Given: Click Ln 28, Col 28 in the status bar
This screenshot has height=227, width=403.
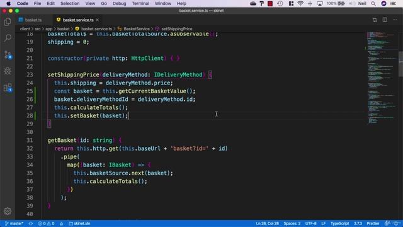Looking at the screenshot, I should [267, 223].
